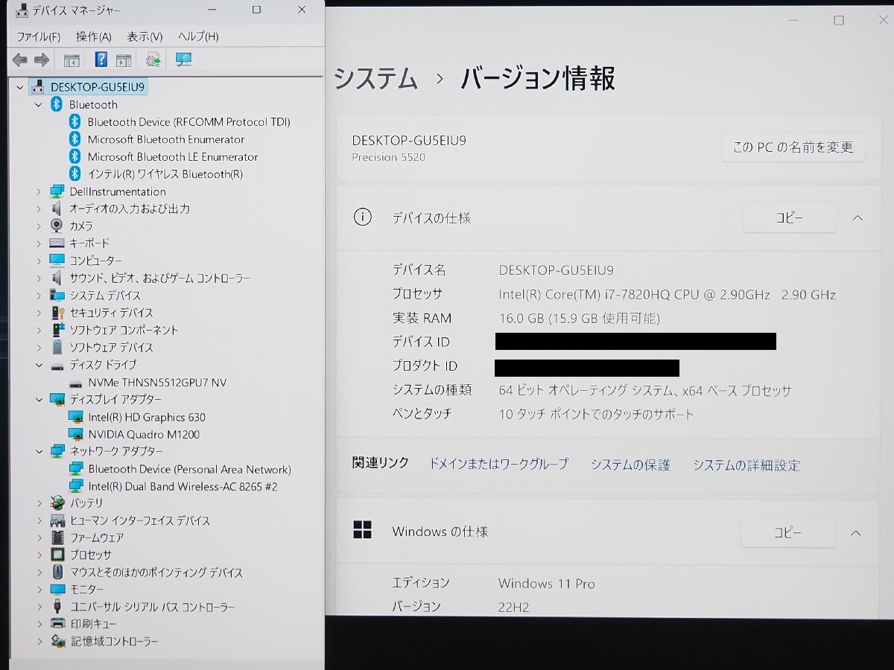Click the update driver toolbar icon
Screen dimensions: 894x670
(153, 60)
